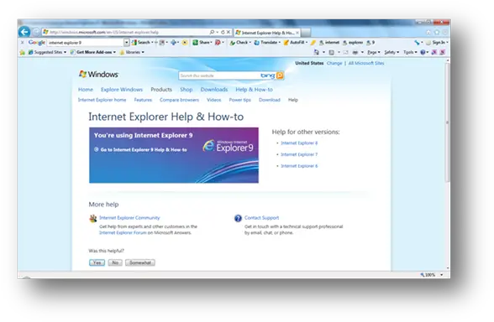This screenshot has height=322, width=494.
Task: Open the All Microsoft Sites link
Action: point(366,63)
